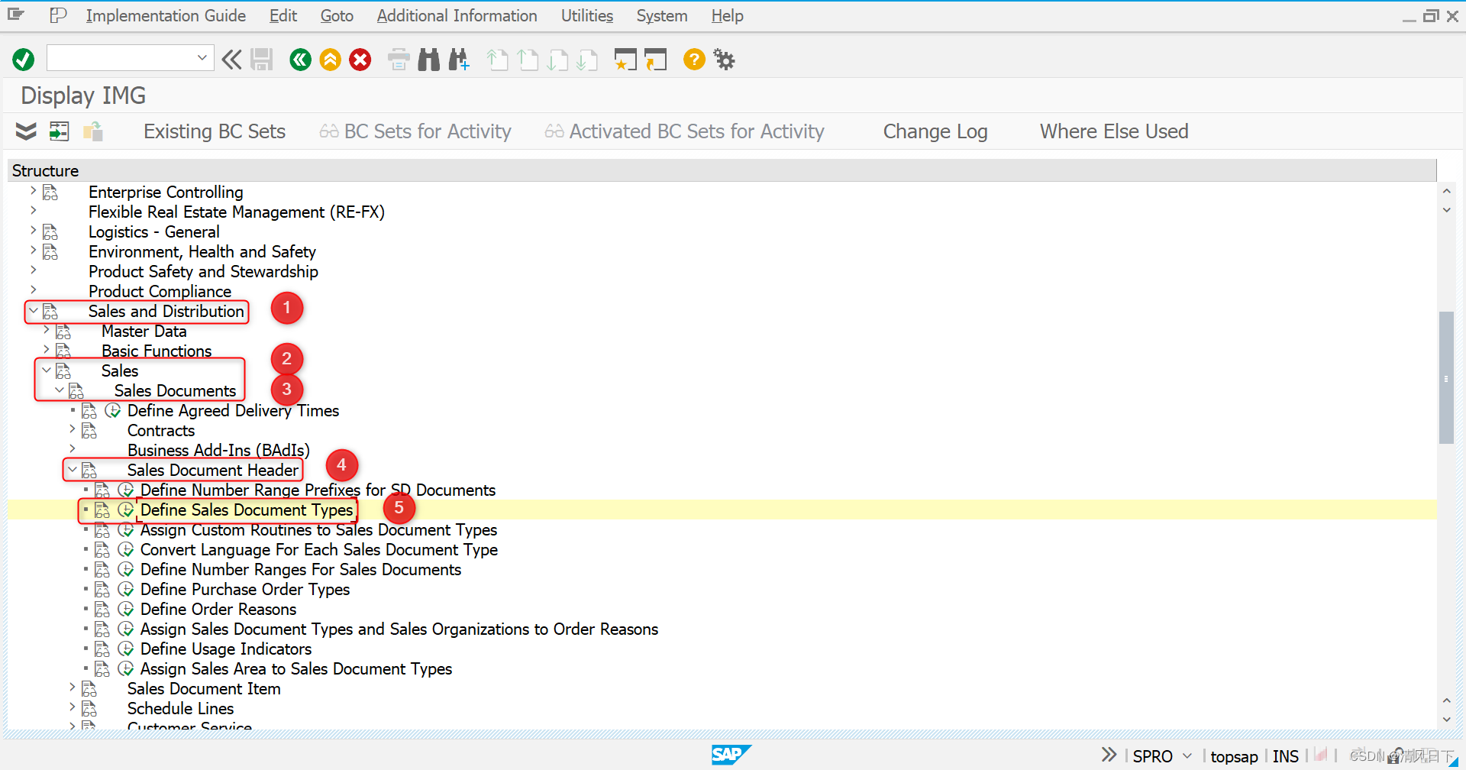Click the Last Page icon
The image size is (1466, 770).
tap(587, 59)
